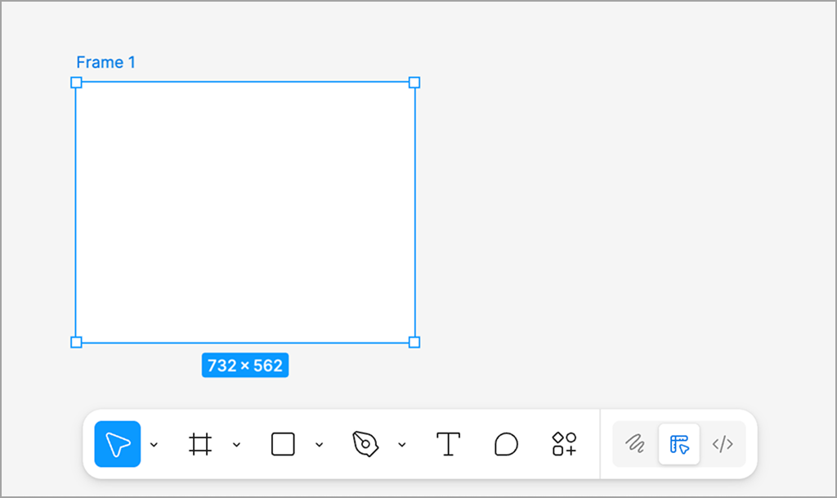The width and height of the screenshot is (837, 498).
Task: Select the Text tool
Action: click(x=448, y=444)
